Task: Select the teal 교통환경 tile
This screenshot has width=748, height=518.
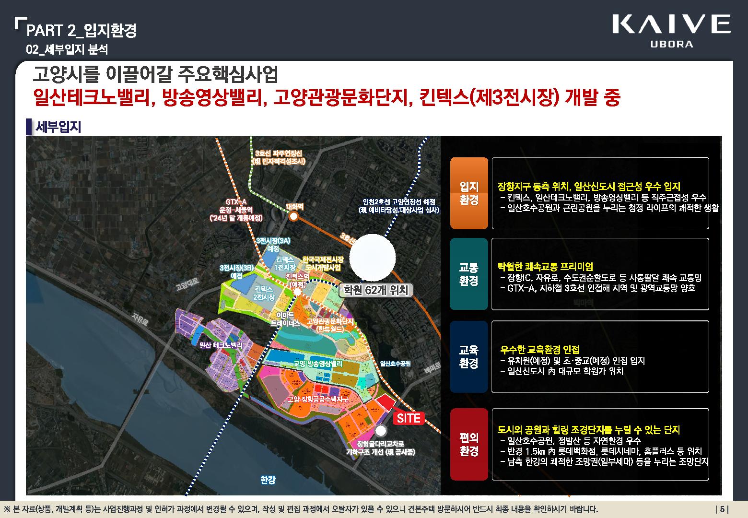Action: [x=469, y=274]
